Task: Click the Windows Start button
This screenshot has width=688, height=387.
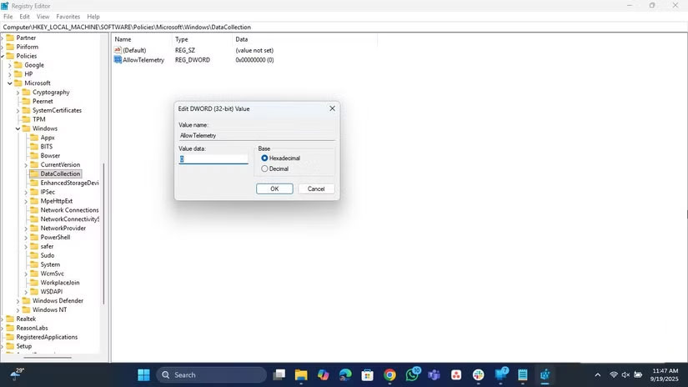Action: [x=143, y=374]
